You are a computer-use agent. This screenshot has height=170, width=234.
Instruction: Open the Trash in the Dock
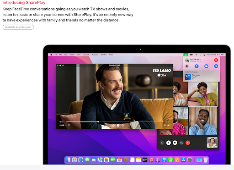tap(206, 160)
